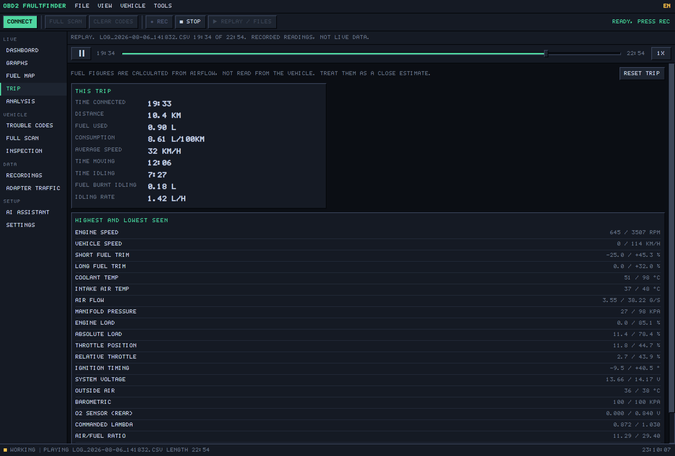Open Full Scan sidebar entry

click(x=33, y=138)
